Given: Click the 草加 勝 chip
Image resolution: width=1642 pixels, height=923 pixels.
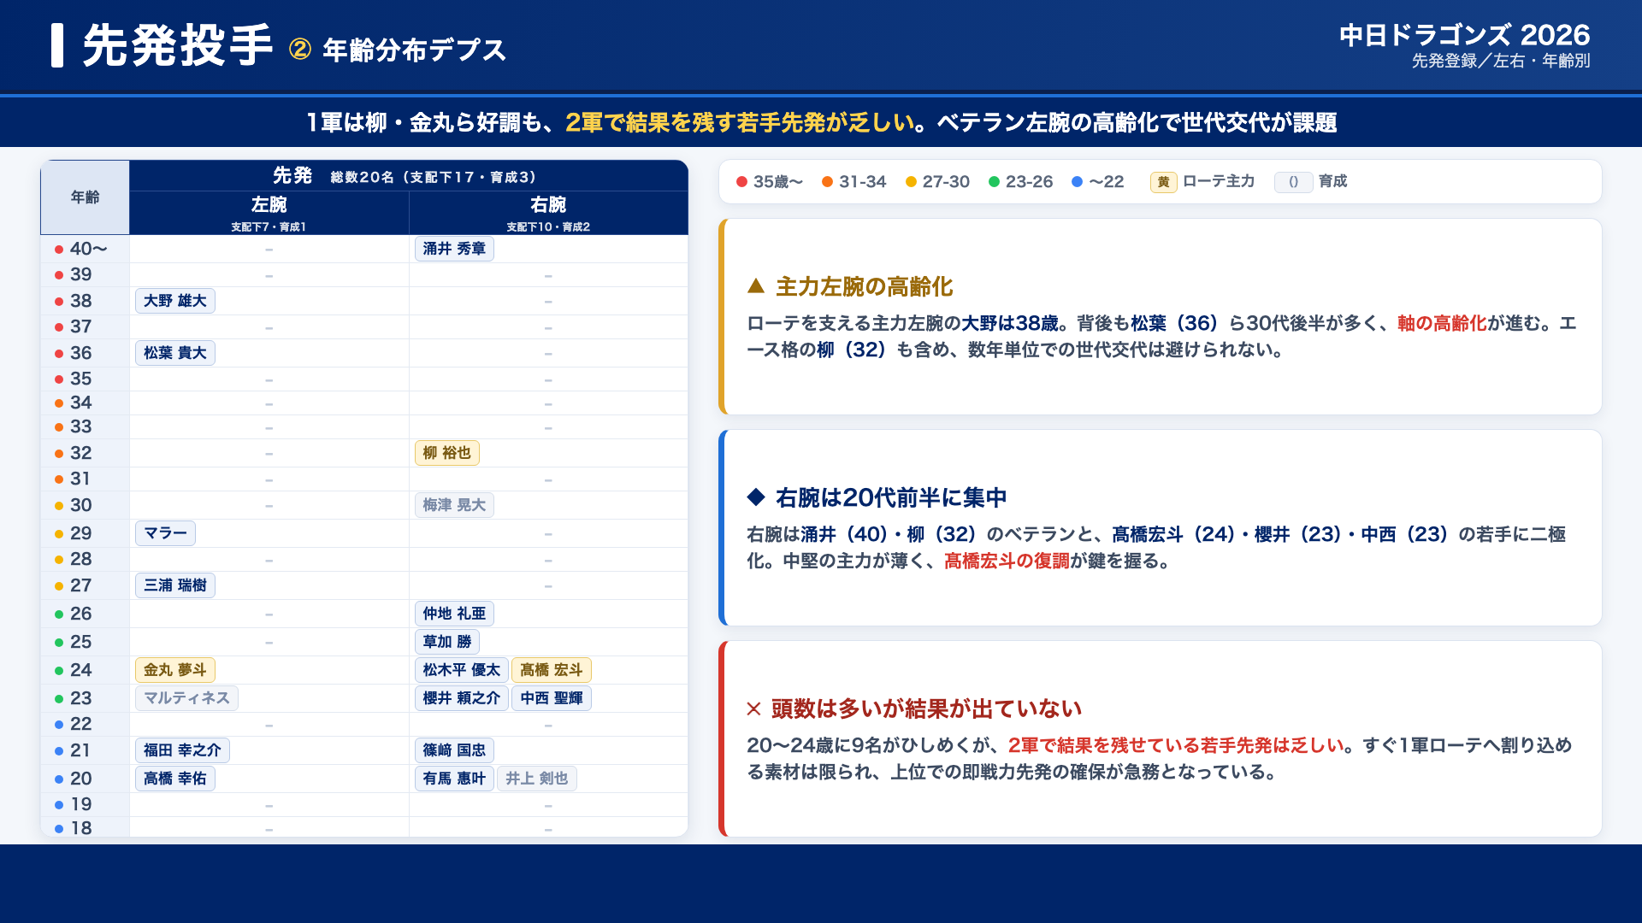Looking at the screenshot, I should point(447,642).
